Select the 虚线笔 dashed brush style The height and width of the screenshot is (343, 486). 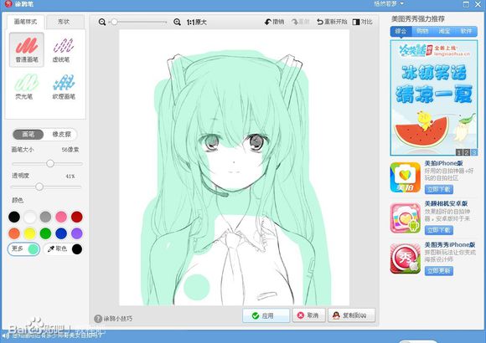click(63, 50)
